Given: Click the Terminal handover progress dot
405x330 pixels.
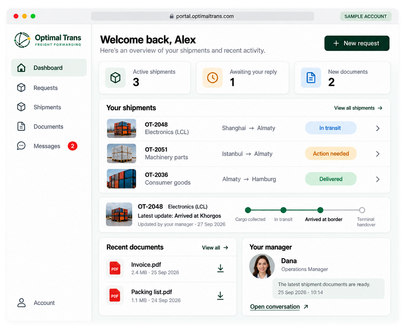Looking at the screenshot, I should 362,210.
